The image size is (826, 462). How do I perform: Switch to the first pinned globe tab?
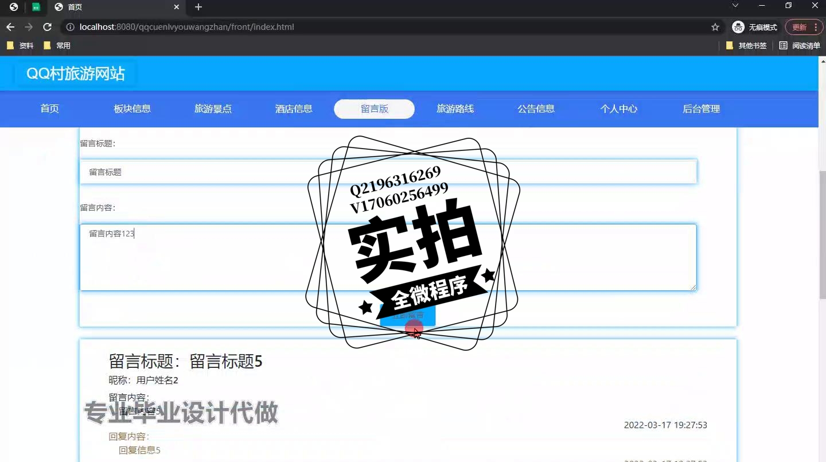[x=14, y=7]
